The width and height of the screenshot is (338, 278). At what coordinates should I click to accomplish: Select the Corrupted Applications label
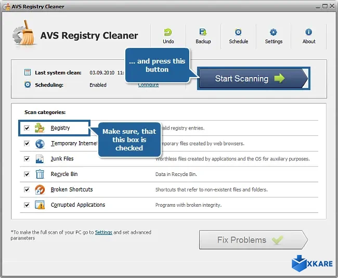point(78,205)
